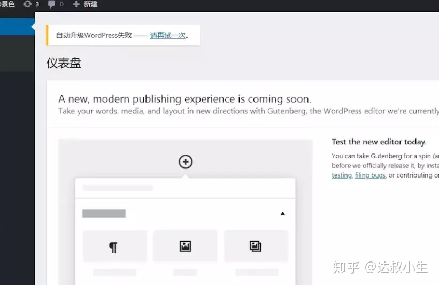439x285 pixels.
Task: Click the 请再试一次 retry link
Action: click(x=168, y=35)
